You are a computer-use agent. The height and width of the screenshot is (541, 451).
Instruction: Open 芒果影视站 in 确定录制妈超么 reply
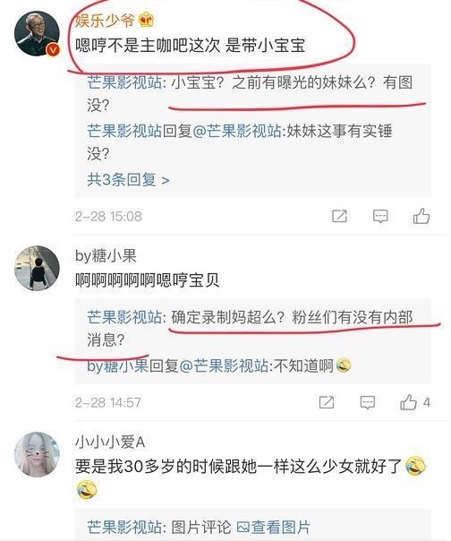pyautogui.click(x=124, y=317)
